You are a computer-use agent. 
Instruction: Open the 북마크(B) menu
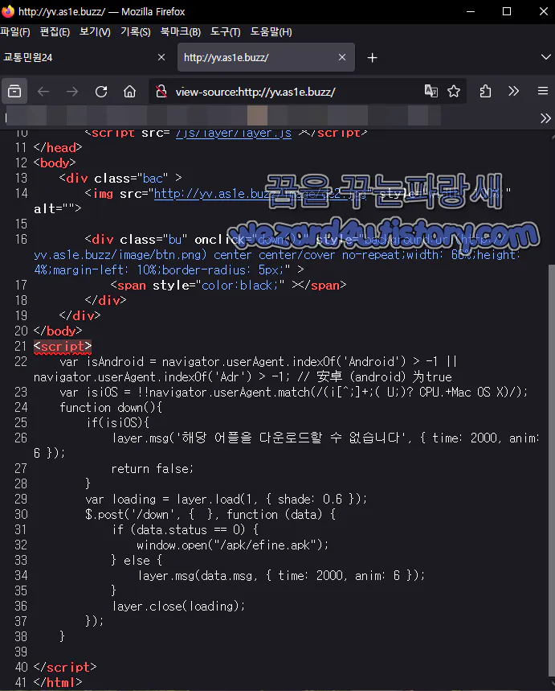[181, 31]
